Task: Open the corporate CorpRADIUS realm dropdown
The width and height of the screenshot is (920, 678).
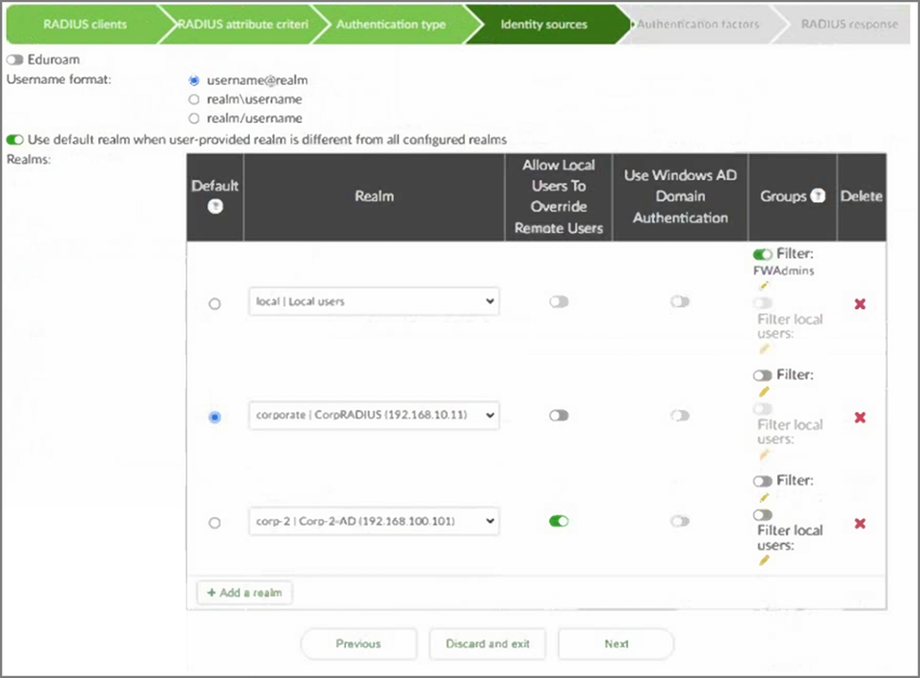Action: tap(374, 415)
